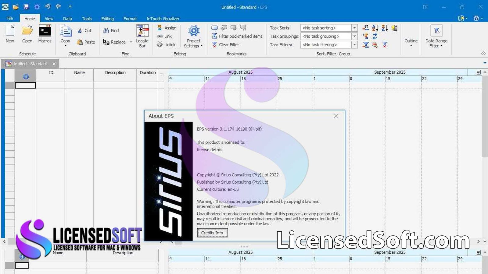Open the upper Gantt timescale options button
Screen dimensions: 488x274
tap(478, 72)
